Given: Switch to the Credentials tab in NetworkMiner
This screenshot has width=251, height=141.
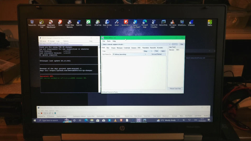Looking at the screenshot, I should [127, 48].
